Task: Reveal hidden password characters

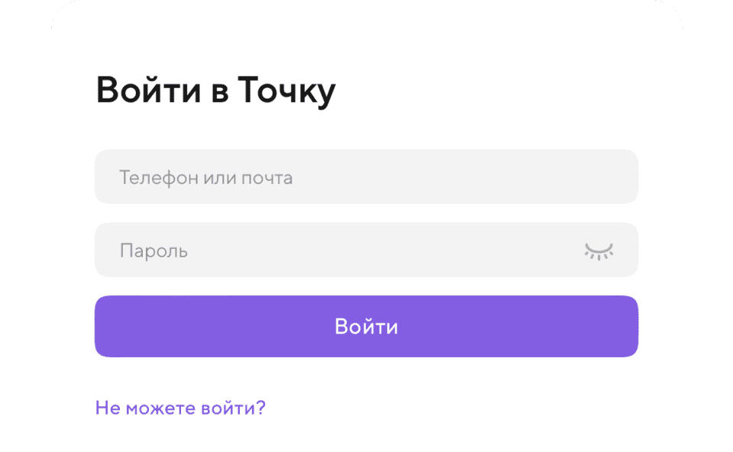Action: (599, 250)
